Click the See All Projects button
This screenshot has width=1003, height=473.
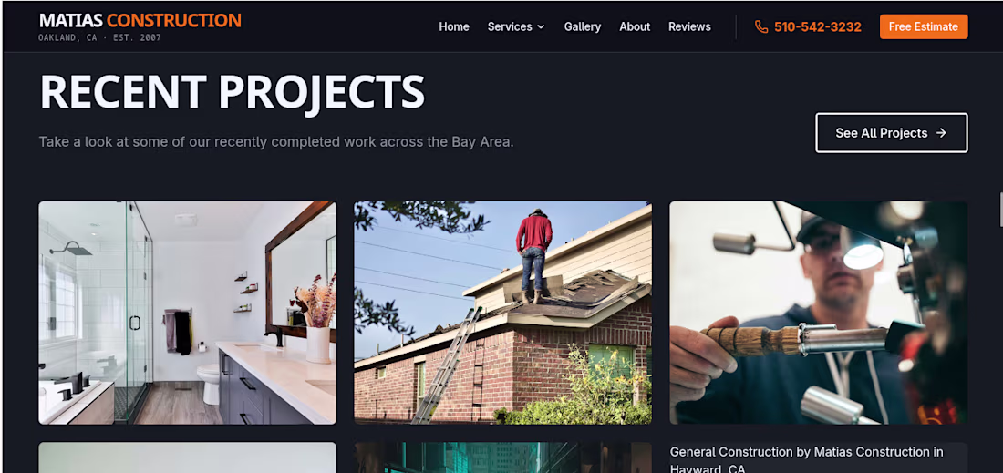[892, 133]
